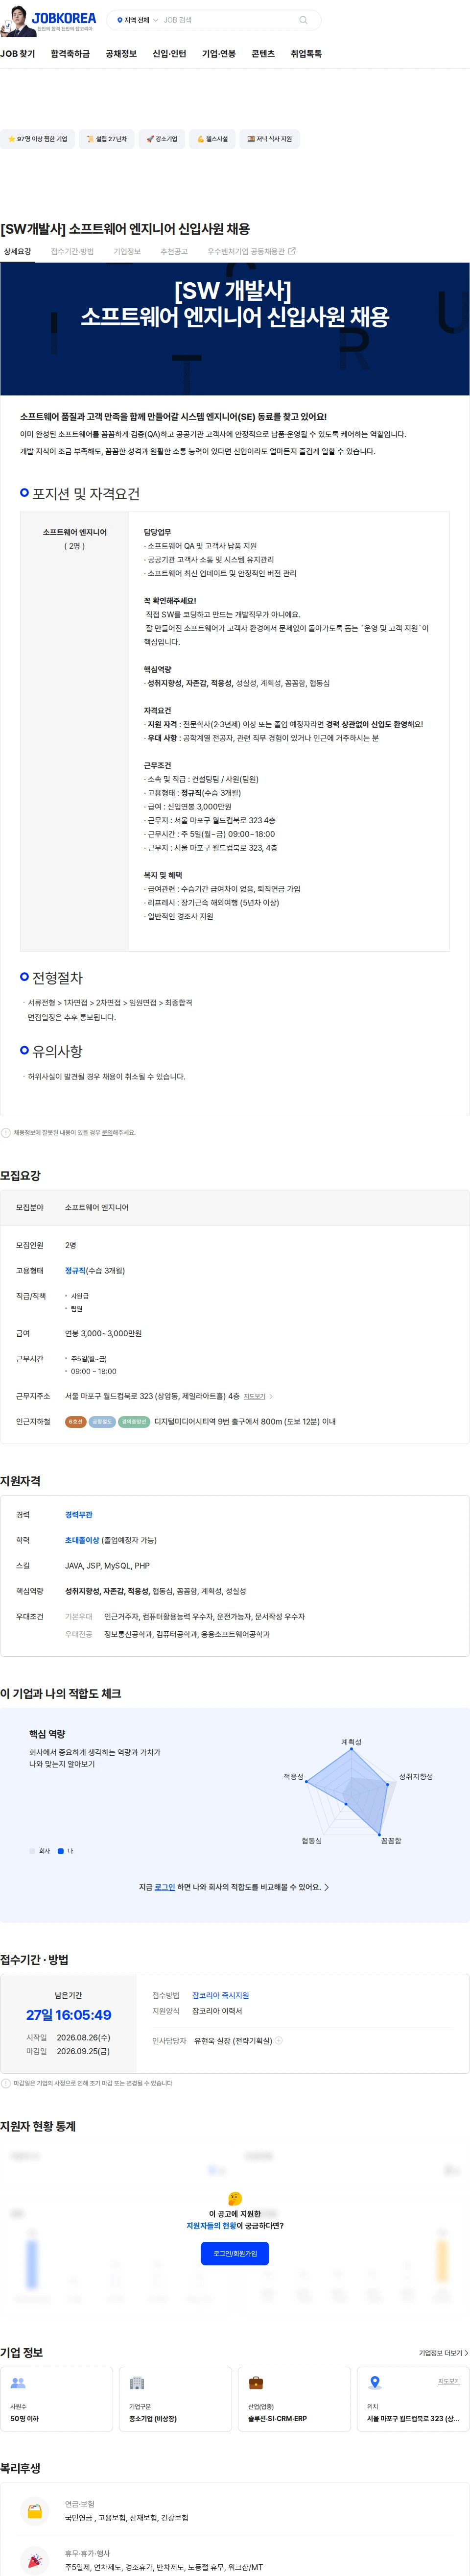Switch to the 상세요강 tab

point(17,252)
